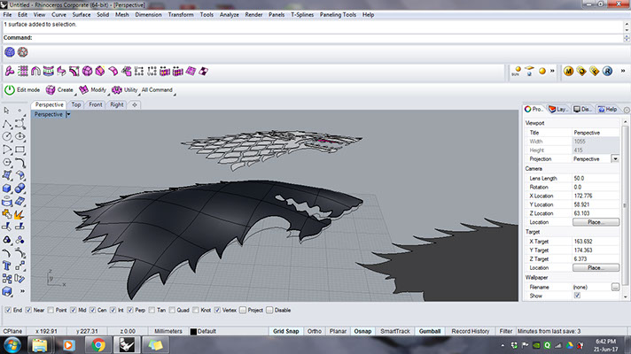Click Place button for Camera Location
The image size is (631, 354).
point(596,222)
